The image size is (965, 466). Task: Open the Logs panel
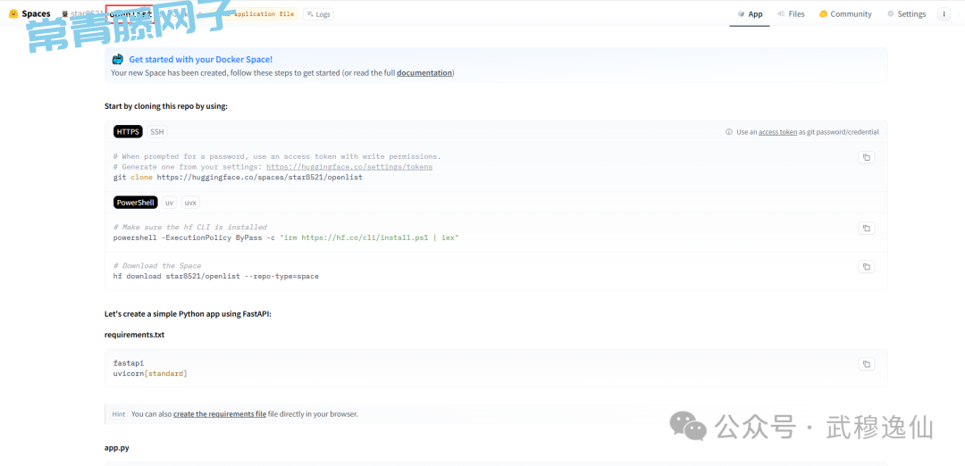click(318, 14)
